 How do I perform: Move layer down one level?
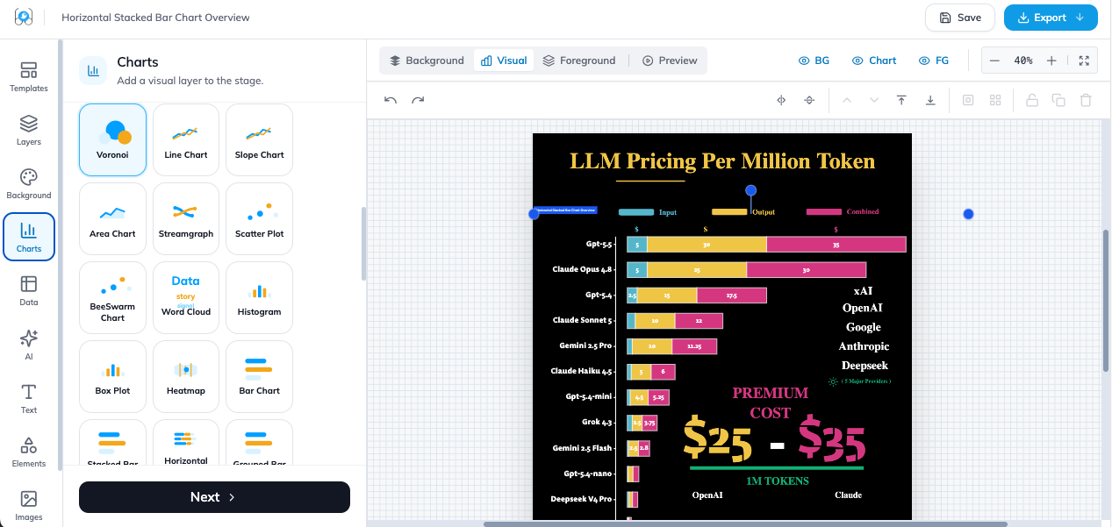pyautogui.click(x=874, y=100)
